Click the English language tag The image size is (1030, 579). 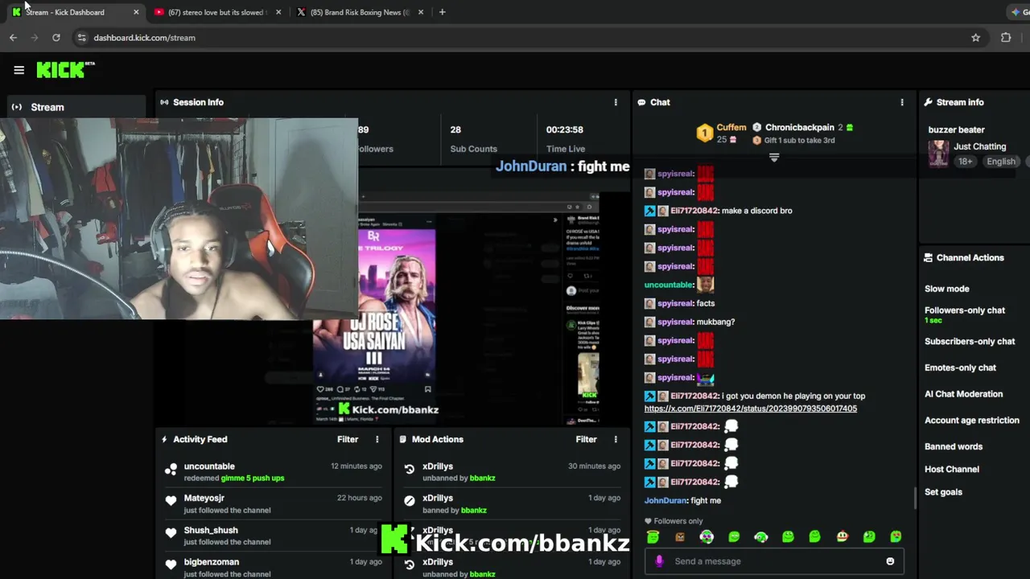[1001, 162]
